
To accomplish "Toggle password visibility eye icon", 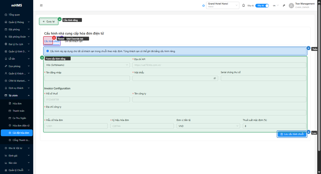I will tap(215, 78).
